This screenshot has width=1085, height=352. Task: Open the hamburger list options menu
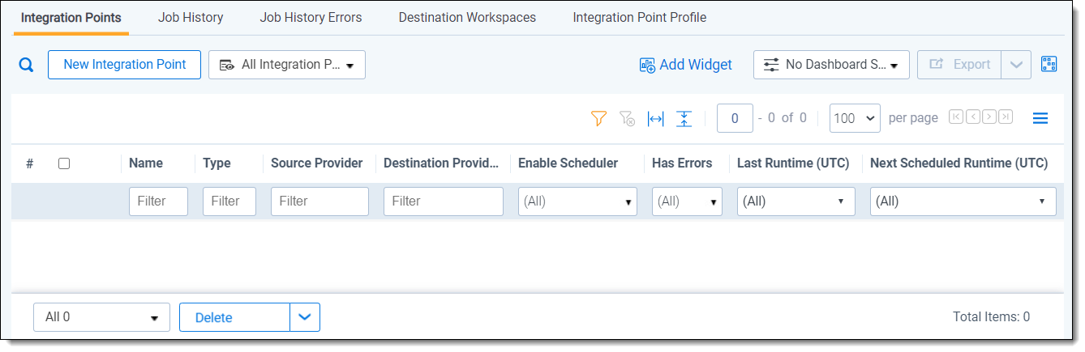[x=1040, y=119]
